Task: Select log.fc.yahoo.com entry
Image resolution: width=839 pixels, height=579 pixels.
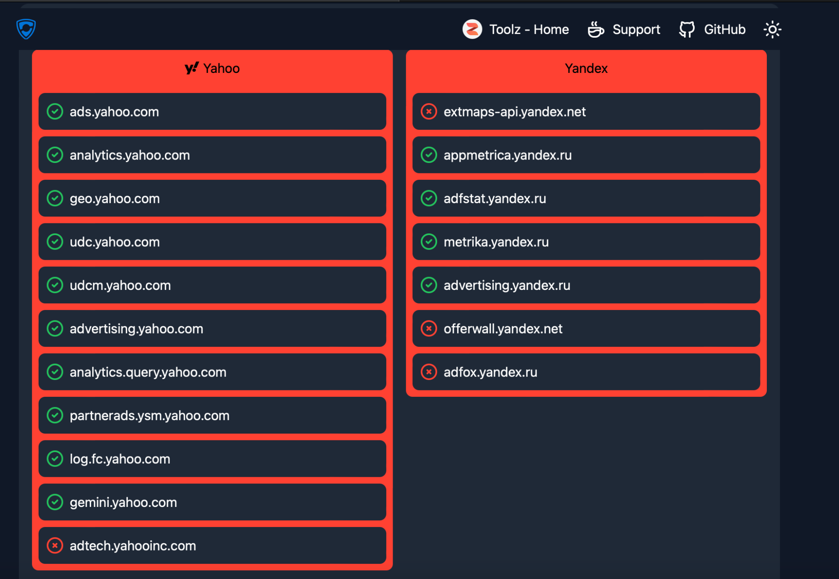Action: click(x=212, y=458)
